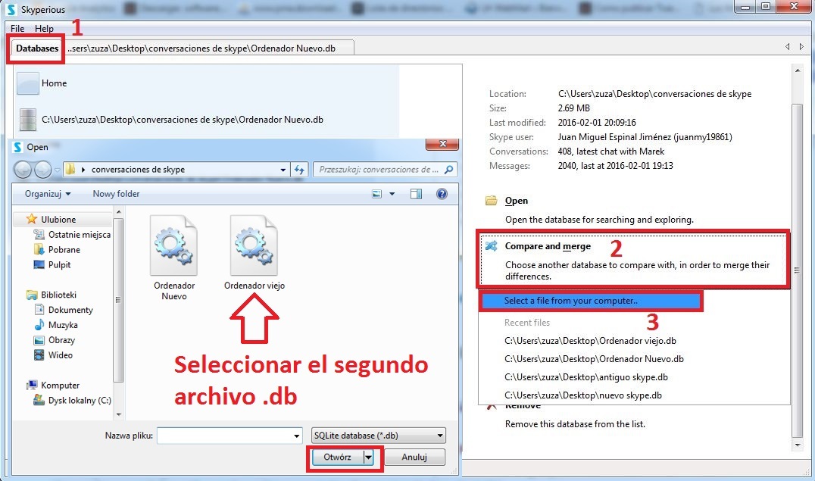Select Obrazy library
The height and width of the screenshot is (481, 815).
coord(61,340)
